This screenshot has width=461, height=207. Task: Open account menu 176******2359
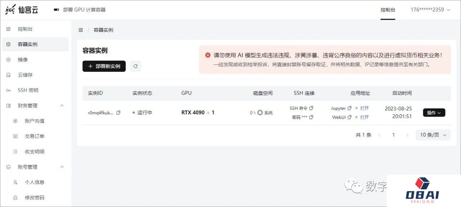pos(430,10)
